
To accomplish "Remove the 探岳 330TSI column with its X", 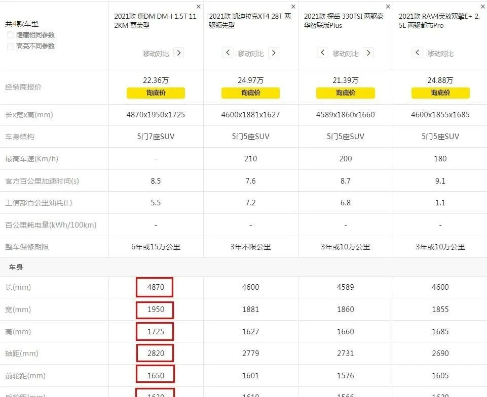I will 388,7.
